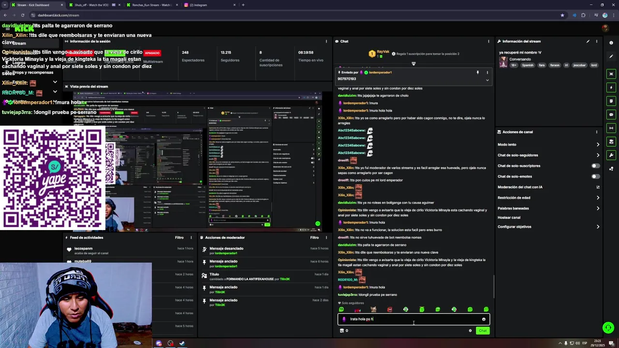The height and width of the screenshot is (348, 619).
Task: Switch to the Ronchas_Kun Stream tab
Action: pyautogui.click(x=151, y=5)
